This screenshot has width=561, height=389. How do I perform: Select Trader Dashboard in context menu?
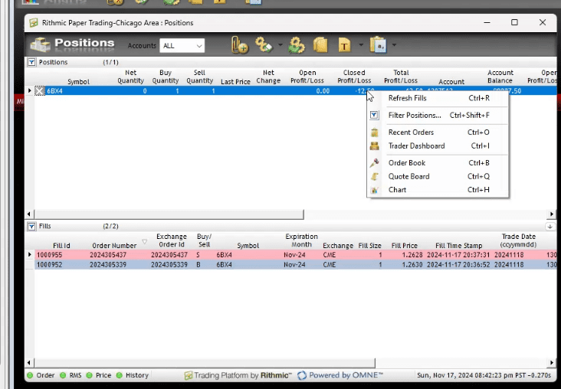(416, 146)
